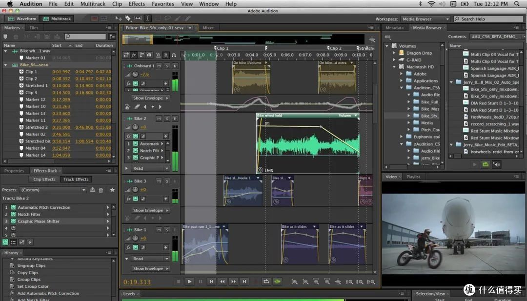This screenshot has height=301, width=527.
Task: Click the Track Effects button
Action: [76, 180]
